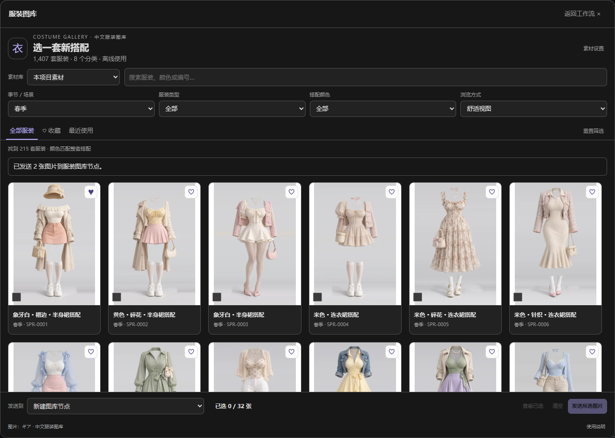Open the 素材库 本项目素材 dropdown
615x438 pixels.
[74, 77]
